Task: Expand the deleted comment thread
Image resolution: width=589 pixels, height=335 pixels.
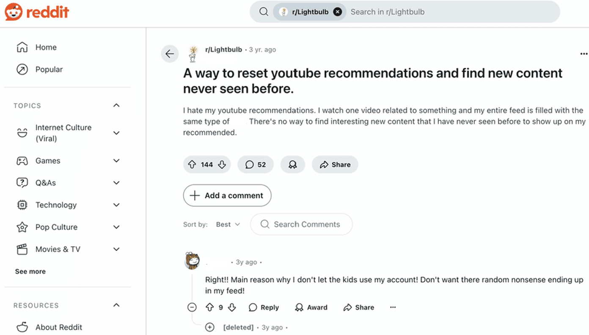Action: coord(210,327)
